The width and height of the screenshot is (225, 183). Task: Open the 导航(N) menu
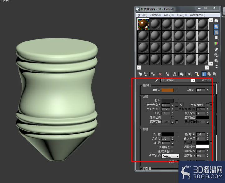169,15
